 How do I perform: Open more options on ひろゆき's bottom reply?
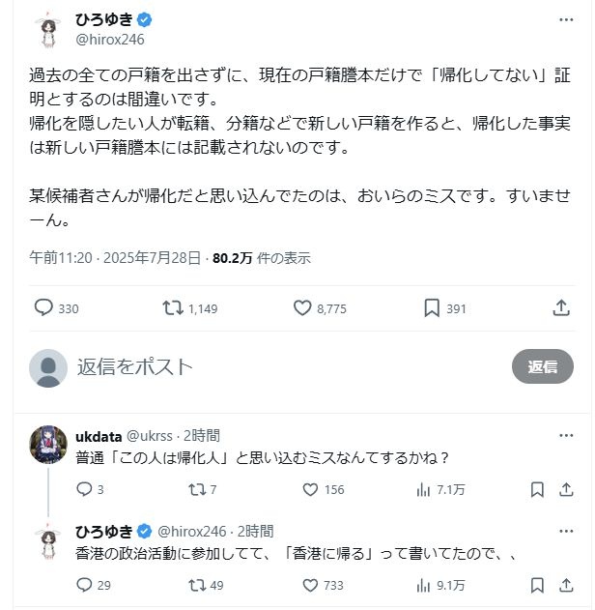[x=565, y=531]
